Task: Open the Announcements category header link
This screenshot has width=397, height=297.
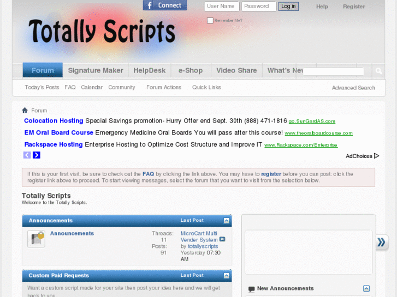Action: pyautogui.click(x=51, y=220)
